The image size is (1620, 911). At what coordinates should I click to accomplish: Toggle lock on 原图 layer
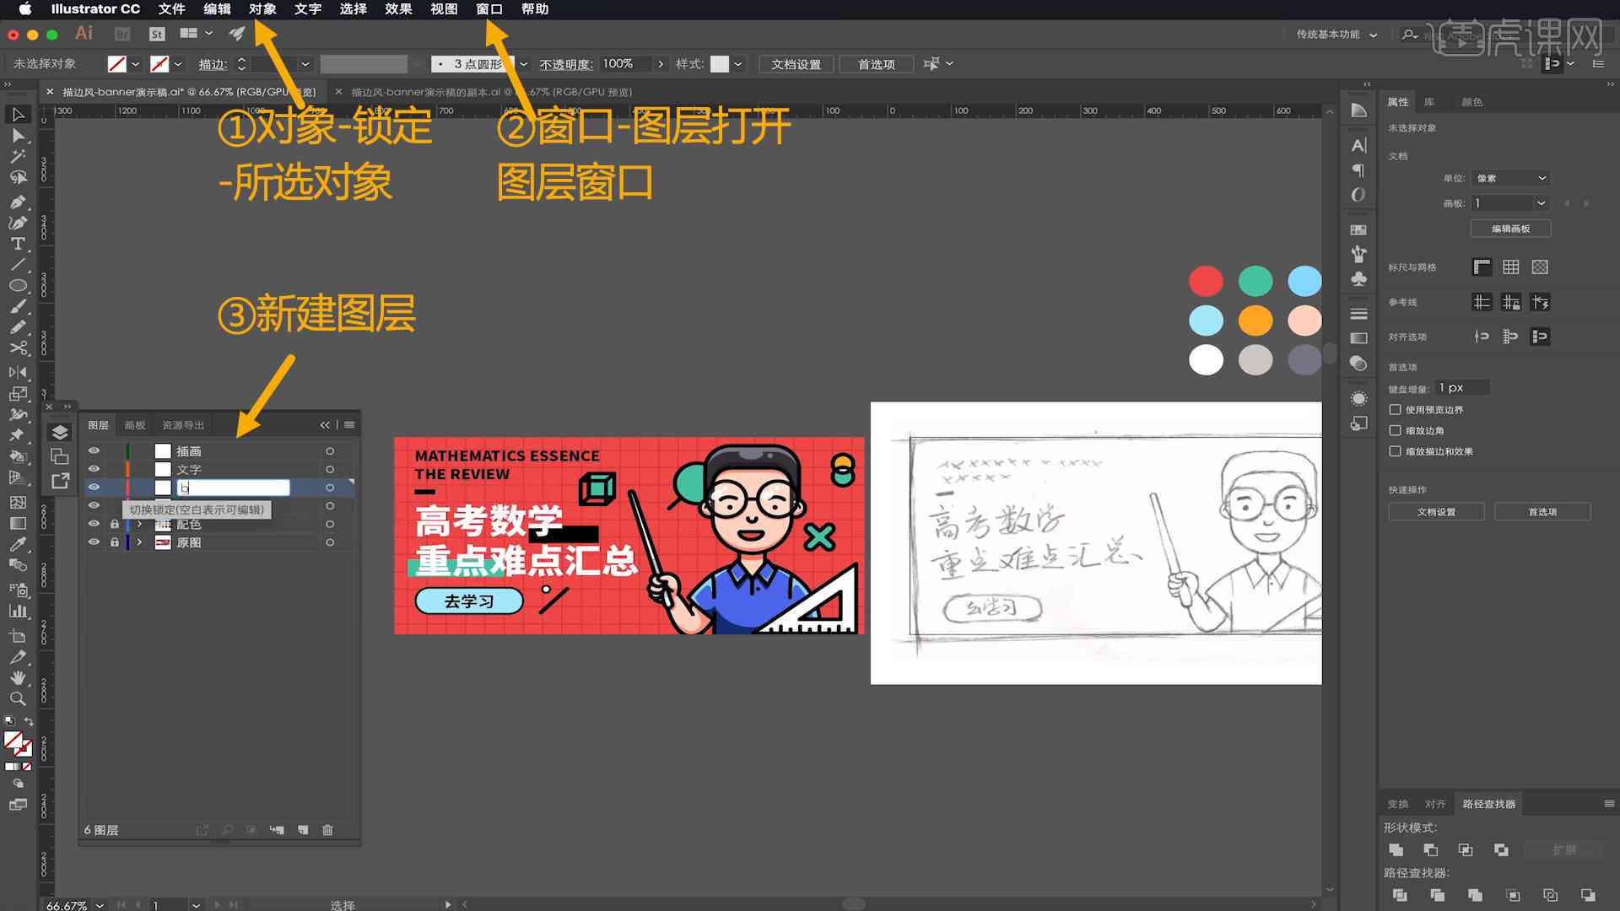[x=114, y=542]
